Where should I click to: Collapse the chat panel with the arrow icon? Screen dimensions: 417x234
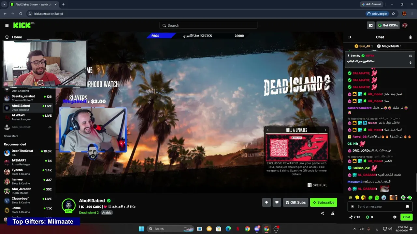[x=350, y=37]
